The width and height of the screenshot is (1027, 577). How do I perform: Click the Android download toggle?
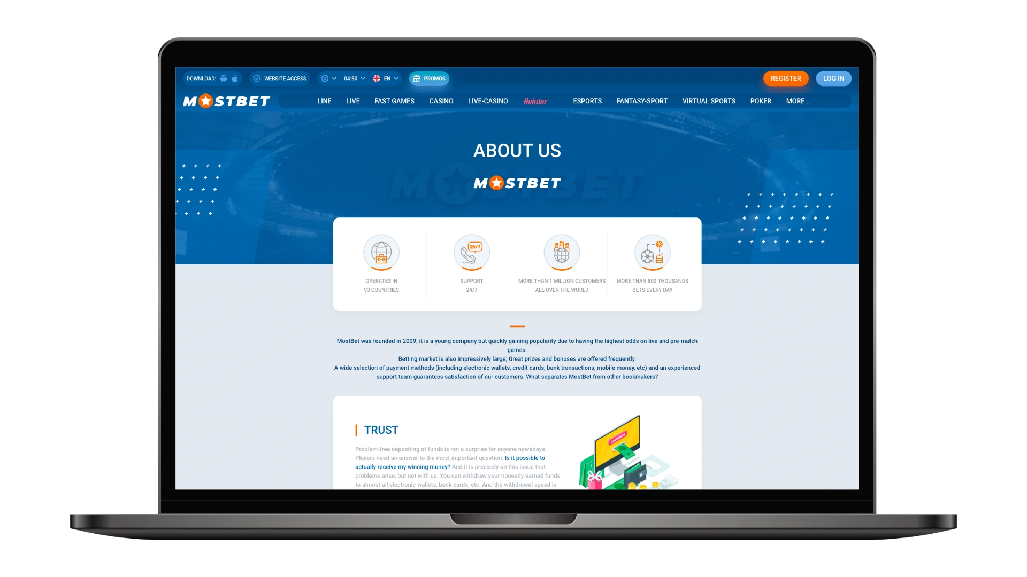(x=225, y=78)
